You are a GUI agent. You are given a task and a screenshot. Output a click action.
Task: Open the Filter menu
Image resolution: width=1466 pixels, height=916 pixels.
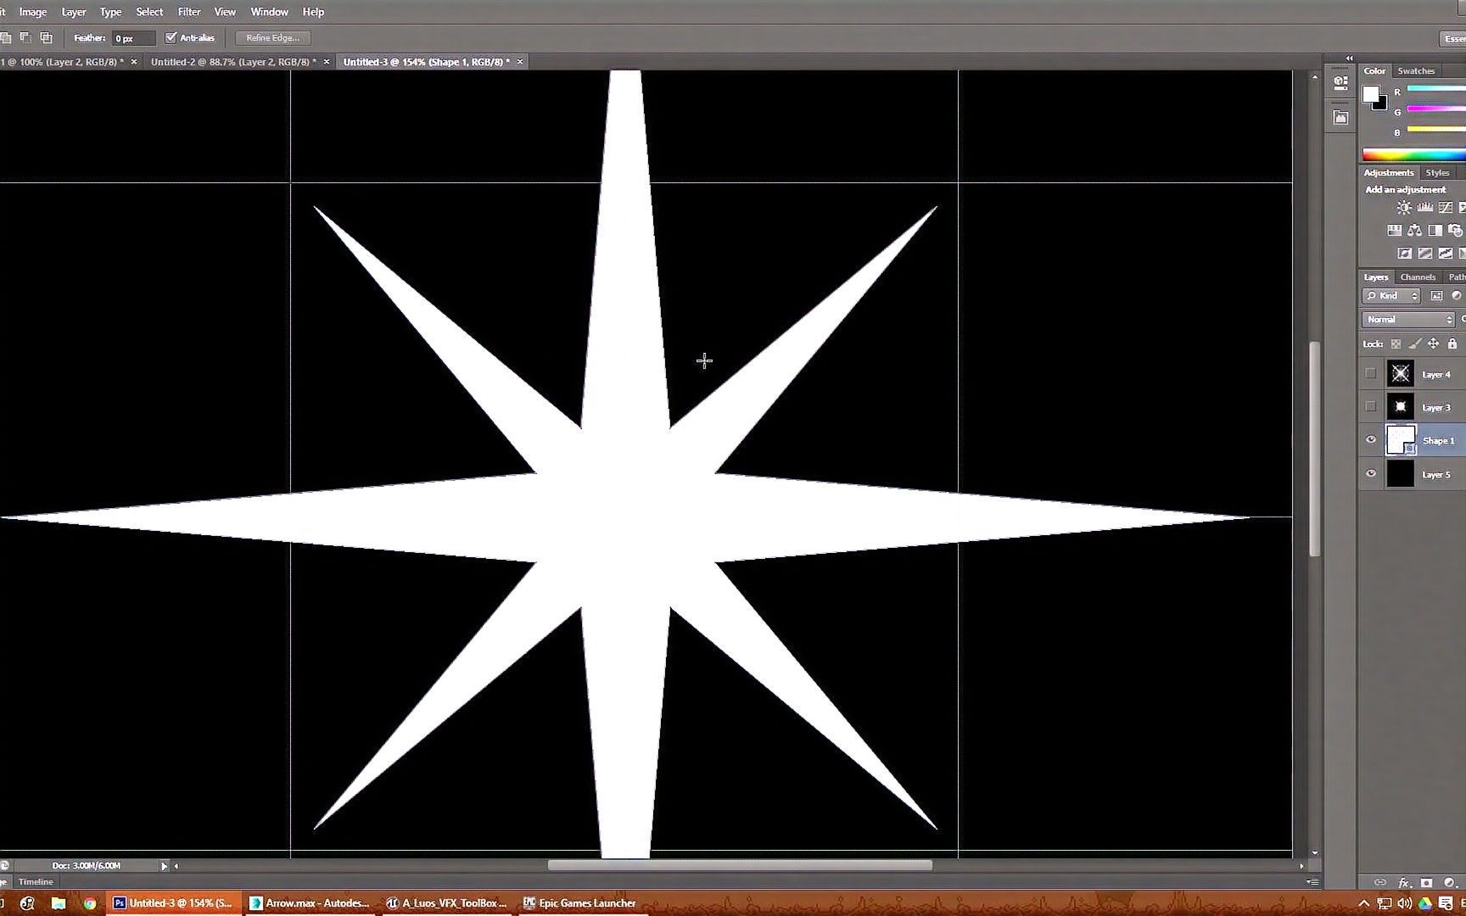(x=188, y=11)
